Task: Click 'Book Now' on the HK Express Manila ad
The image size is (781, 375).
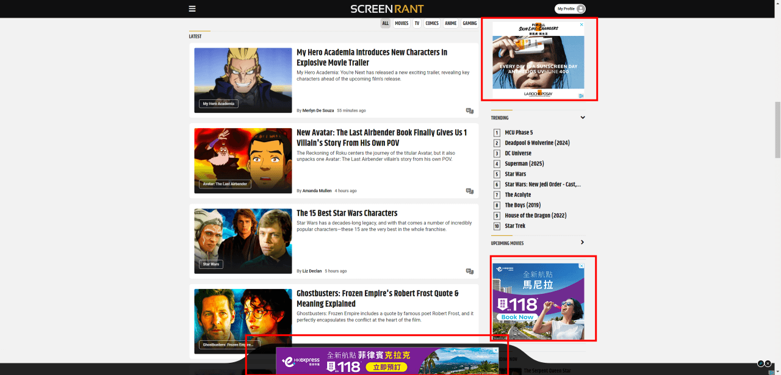Action: [x=517, y=317]
